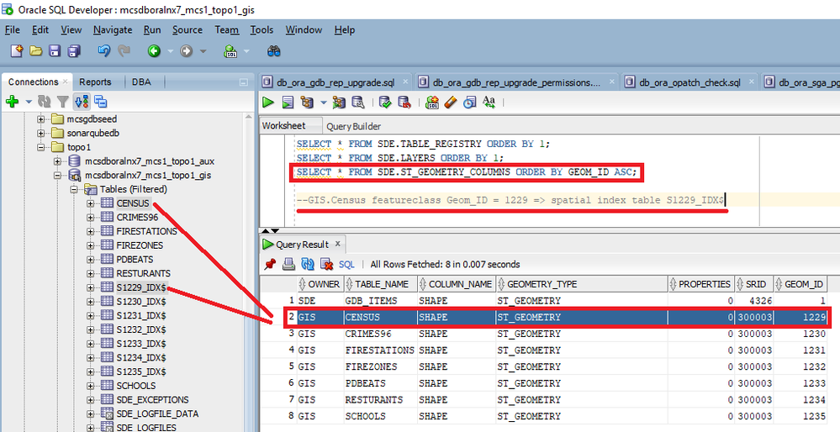Open the Tools menu
840x432 pixels.
[x=262, y=30]
